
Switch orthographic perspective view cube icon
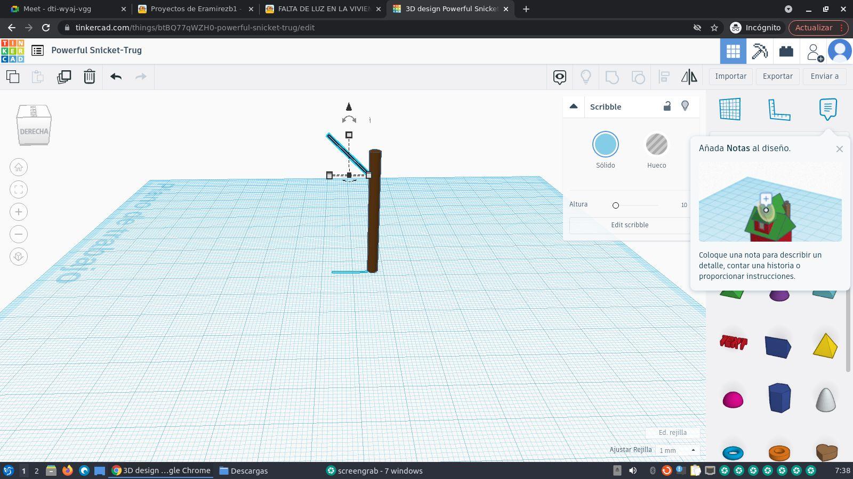tap(19, 257)
